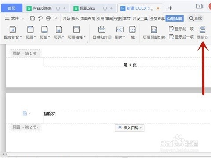The height and width of the screenshot is (158, 211).
Task: Open the 页眉横线 dropdown arrow
Action: click(x=85, y=37)
